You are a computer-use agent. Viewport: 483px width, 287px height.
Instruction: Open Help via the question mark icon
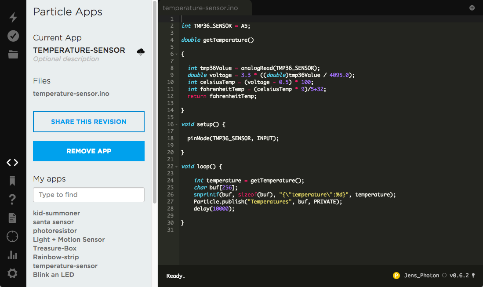pos(12,199)
